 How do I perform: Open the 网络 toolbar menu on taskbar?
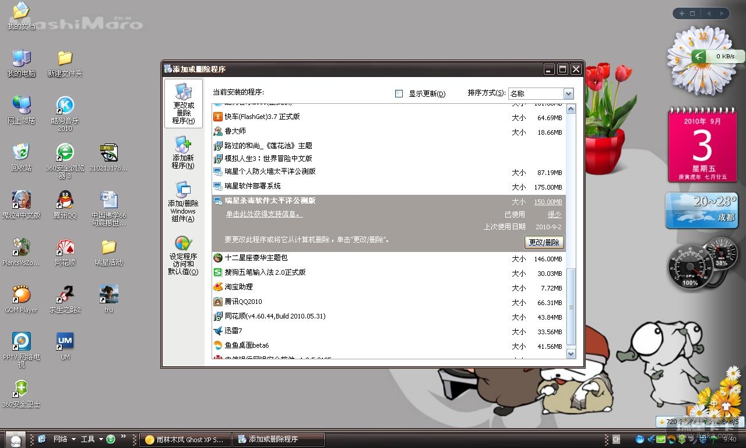pos(64,439)
